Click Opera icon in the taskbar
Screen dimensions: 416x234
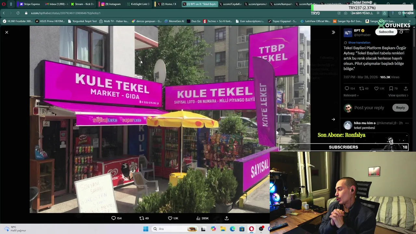coord(251,229)
